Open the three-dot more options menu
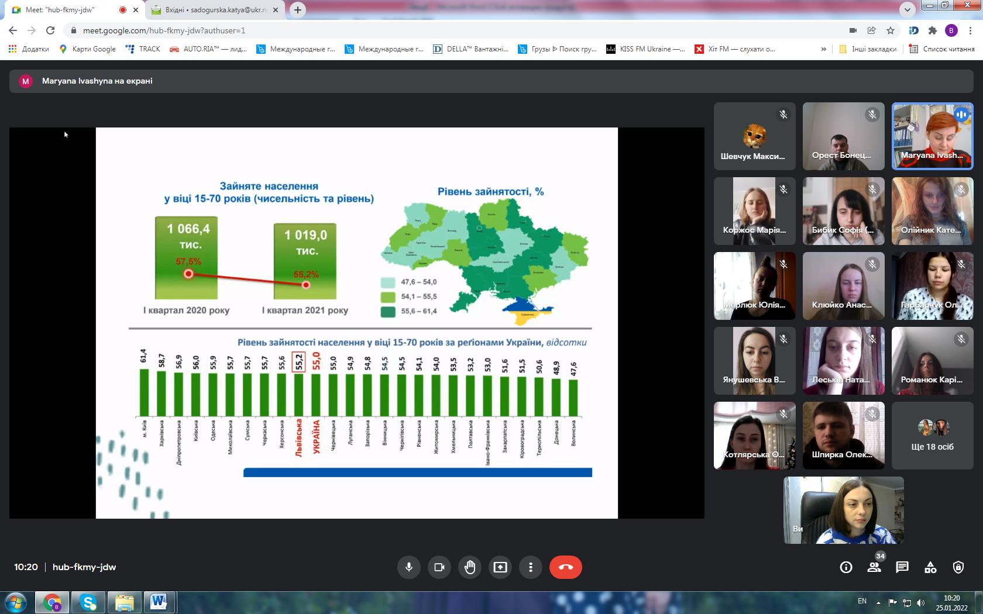Screen dimensions: 983x614 click(531, 567)
